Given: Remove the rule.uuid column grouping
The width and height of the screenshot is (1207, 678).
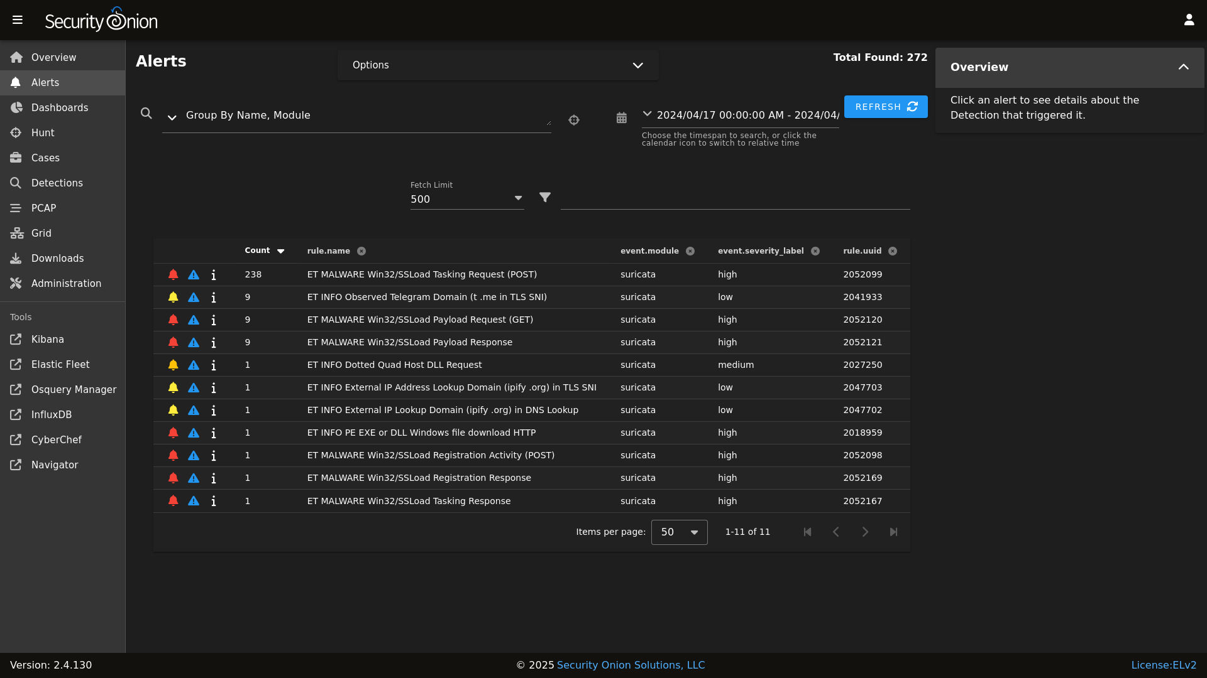Looking at the screenshot, I should pyautogui.click(x=893, y=251).
